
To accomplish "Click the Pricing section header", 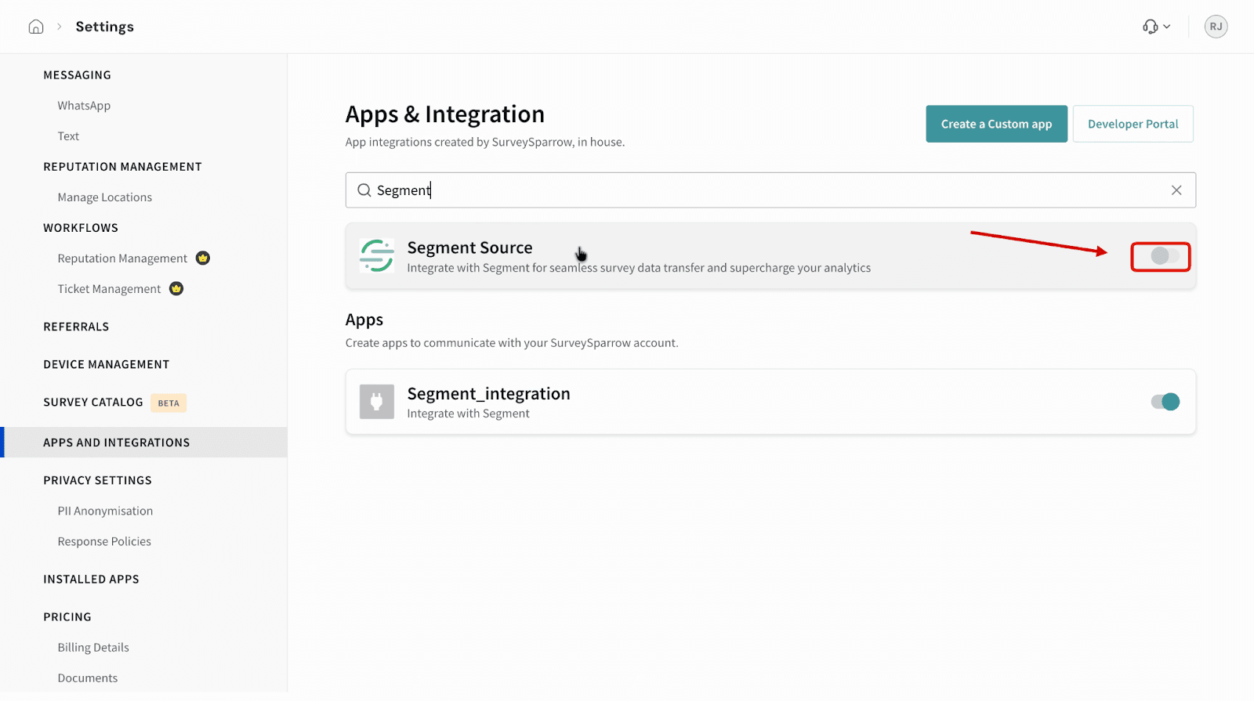I will 67,616.
